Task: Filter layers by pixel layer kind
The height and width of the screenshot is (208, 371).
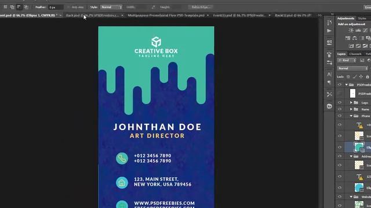Action: tap(362, 60)
